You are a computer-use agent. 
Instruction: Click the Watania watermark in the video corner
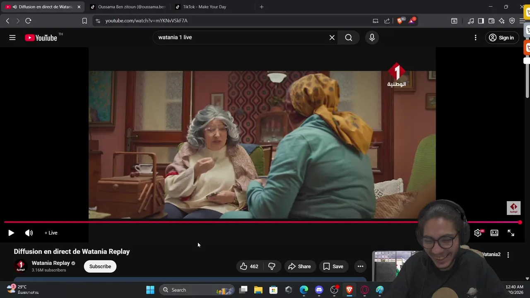513,208
